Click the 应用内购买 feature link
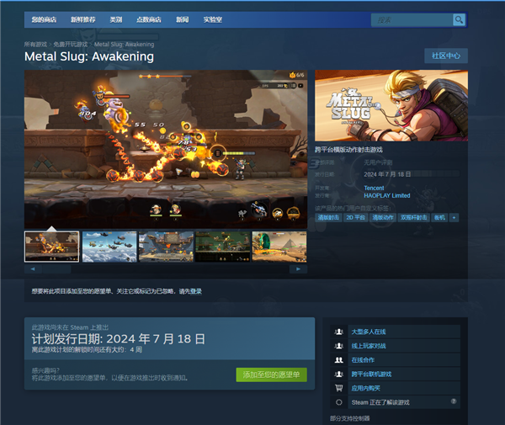Image resolution: width=505 pixels, height=425 pixels. (x=365, y=388)
